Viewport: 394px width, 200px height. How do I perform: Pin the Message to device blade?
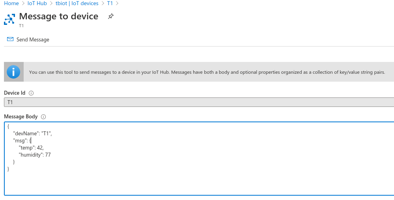pyautogui.click(x=110, y=17)
